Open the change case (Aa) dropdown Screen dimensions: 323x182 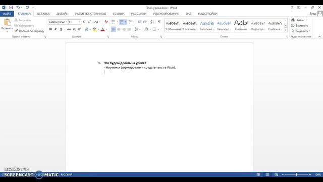(97, 22)
